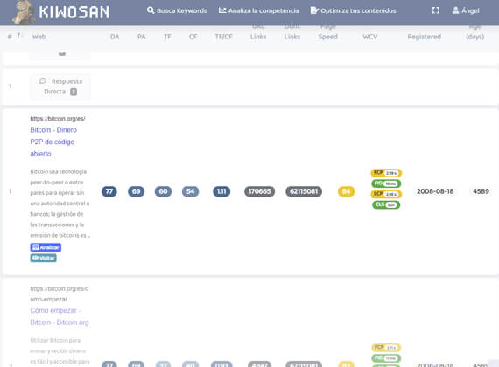Click the Kiwosan kiwi bird logo

click(24, 12)
